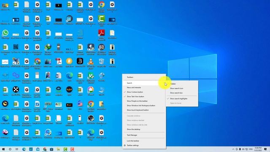This screenshot has height=152, width=270.
Task: Select Lock the taskbar
Action: tap(144, 141)
